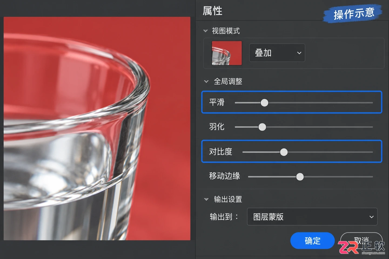The width and height of the screenshot is (389, 259).
Task: Click the 取消 cancel button
Action: point(361,241)
